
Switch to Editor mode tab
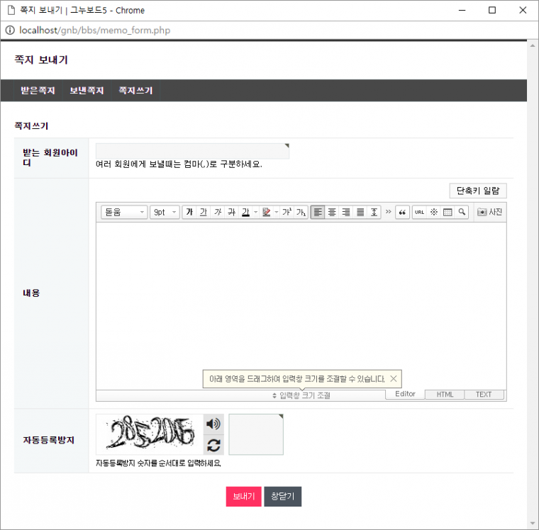(x=405, y=394)
